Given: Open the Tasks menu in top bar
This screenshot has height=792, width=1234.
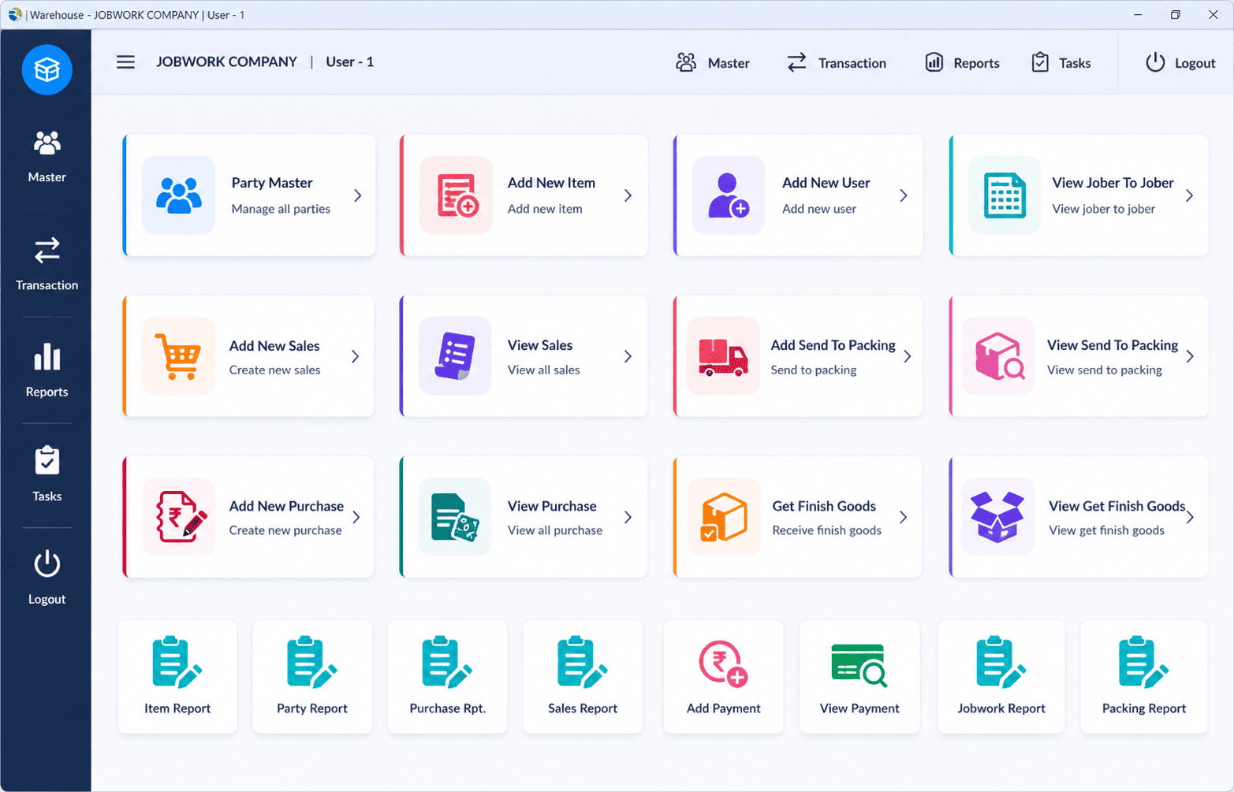Looking at the screenshot, I should (1061, 63).
